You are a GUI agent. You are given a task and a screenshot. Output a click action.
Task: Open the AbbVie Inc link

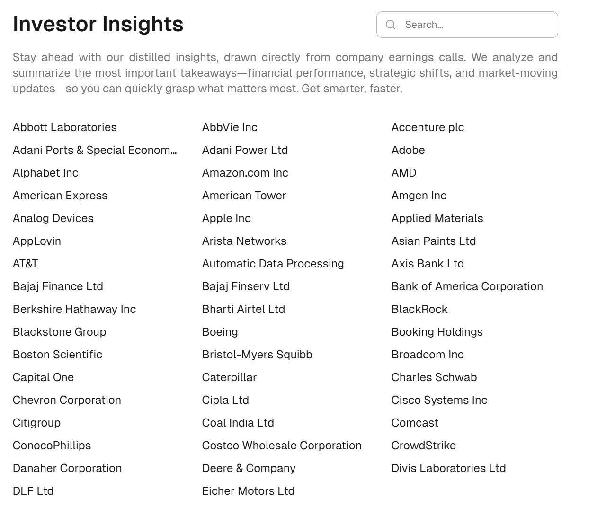point(230,127)
